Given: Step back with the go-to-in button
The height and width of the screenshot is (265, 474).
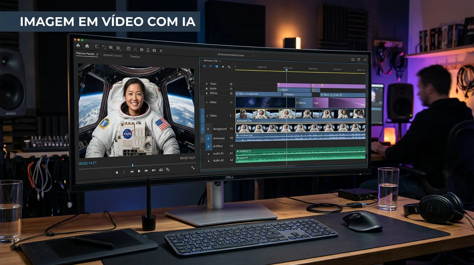Looking at the screenshot, I should pos(132,171).
